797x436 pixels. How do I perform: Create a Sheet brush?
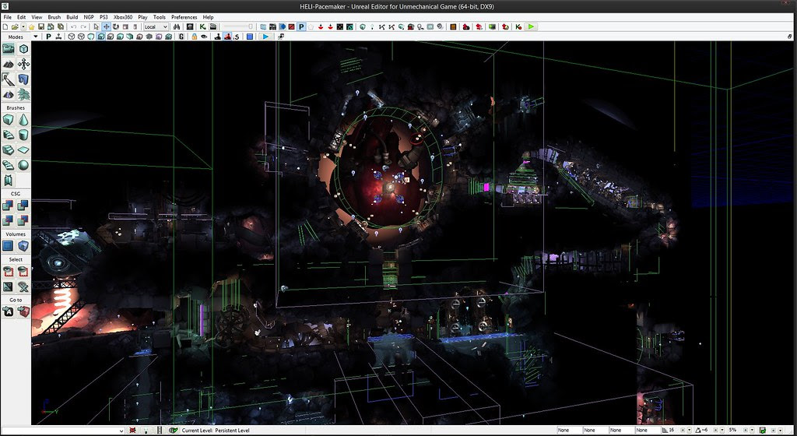point(23,150)
